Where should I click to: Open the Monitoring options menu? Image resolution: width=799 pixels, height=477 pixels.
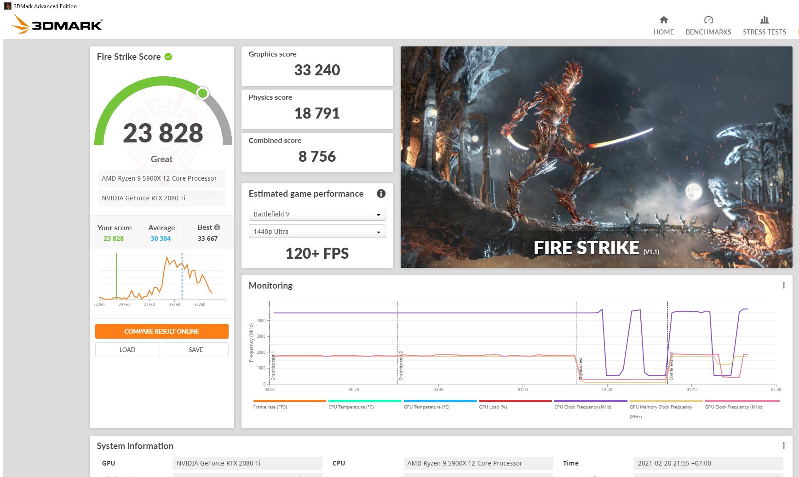(783, 285)
